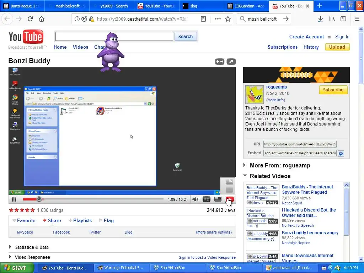This screenshot has height=273, width=364.
Task: Expand description with more info link
Action: pyautogui.click(x=275, y=100)
